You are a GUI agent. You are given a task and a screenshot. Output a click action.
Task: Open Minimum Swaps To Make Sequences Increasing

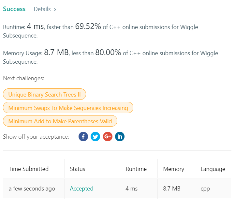click(x=68, y=108)
